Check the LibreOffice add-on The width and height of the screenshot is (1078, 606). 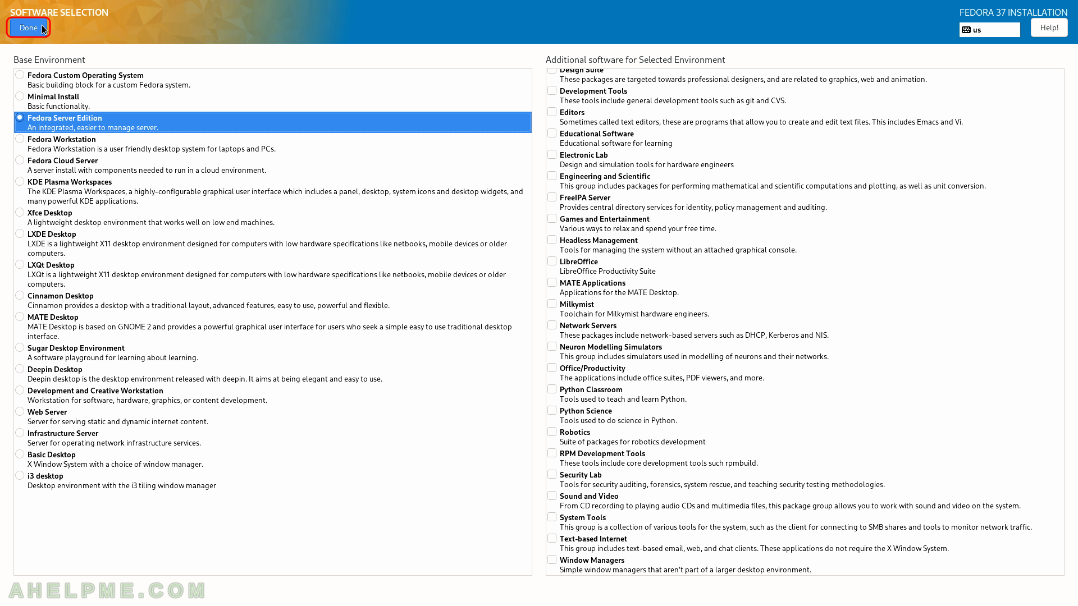(x=552, y=261)
